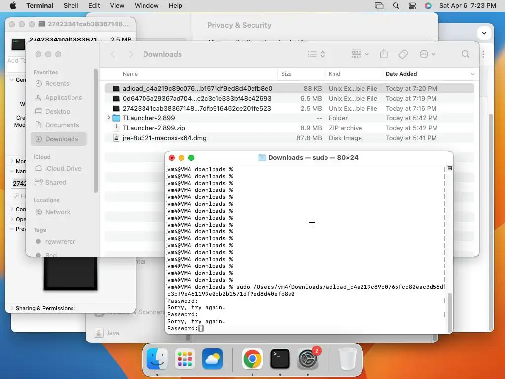Open the Shell menu

71,6
